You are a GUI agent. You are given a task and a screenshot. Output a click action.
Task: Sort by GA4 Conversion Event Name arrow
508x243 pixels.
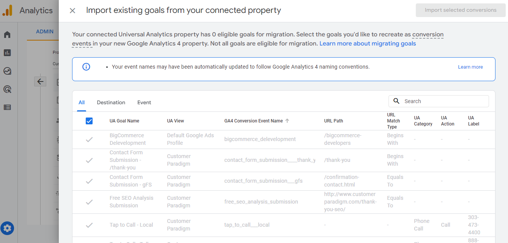[287, 121]
